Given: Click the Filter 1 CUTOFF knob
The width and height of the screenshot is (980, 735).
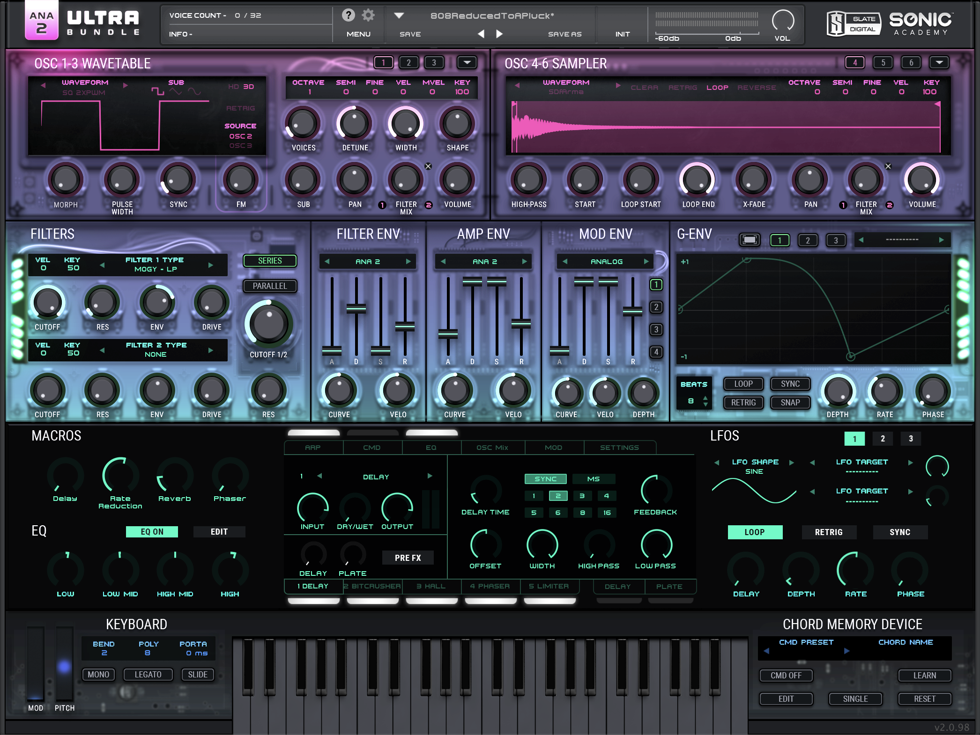Looking at the screenshot, I should [47, 302].
